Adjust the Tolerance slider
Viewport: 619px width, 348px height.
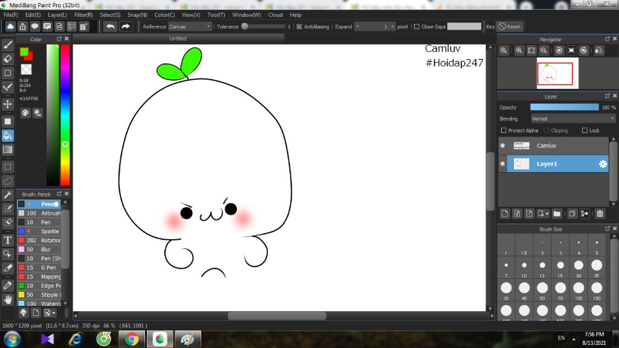pos(264,27)
